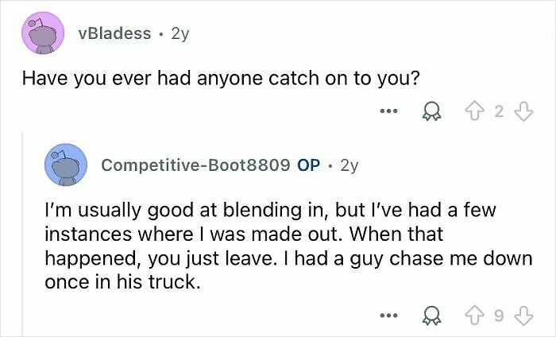Screen dimensions: 556x337
Task: Give an award to vBladess's comment
Action: coord(431,112)
